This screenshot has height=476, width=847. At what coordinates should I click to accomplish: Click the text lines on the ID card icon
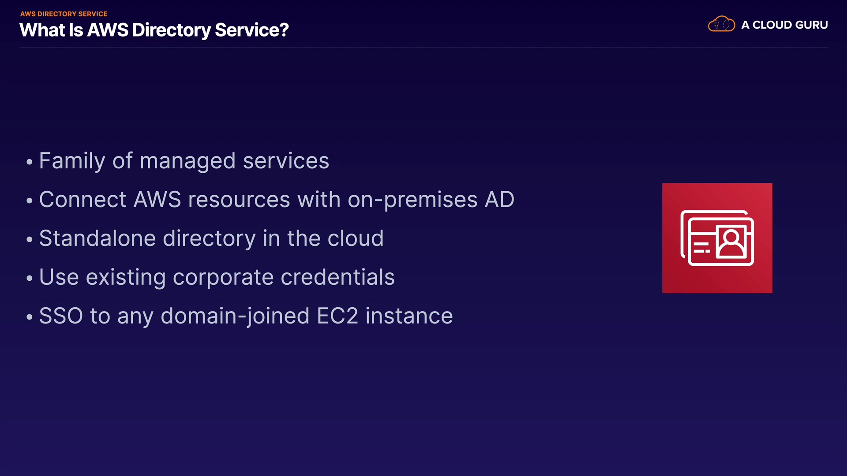coord(701,247)
